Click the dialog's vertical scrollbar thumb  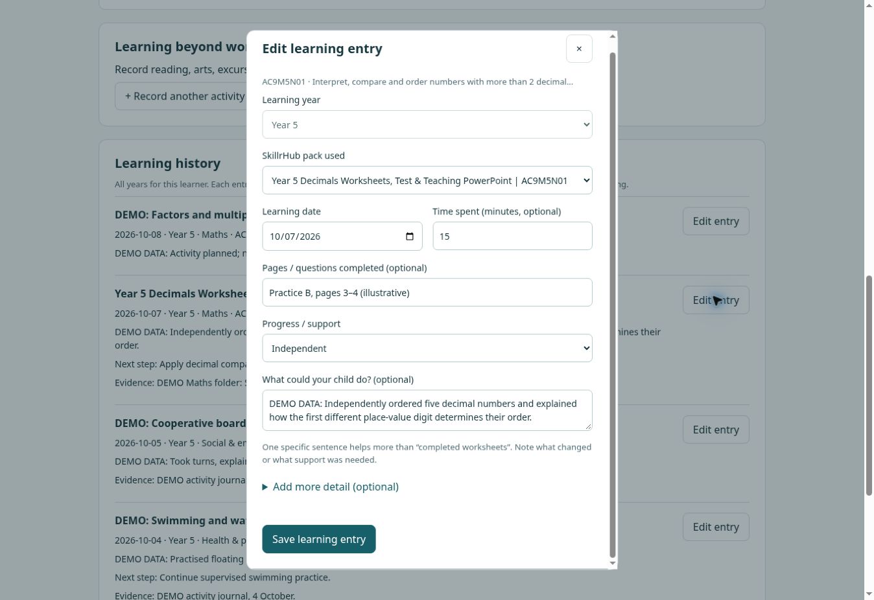(x=612, y=305)
